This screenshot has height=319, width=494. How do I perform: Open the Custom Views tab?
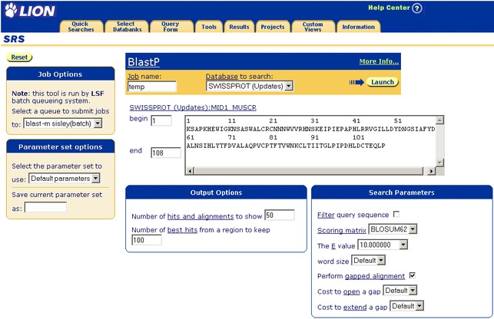313,26
